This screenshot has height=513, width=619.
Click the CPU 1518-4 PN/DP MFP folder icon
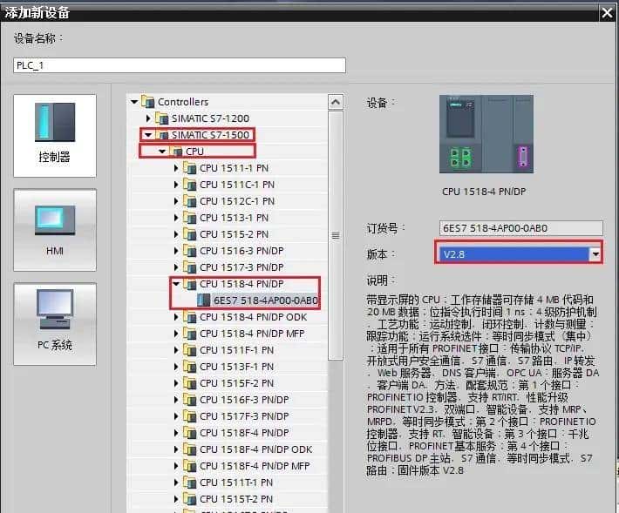click(x=190, y=334)
